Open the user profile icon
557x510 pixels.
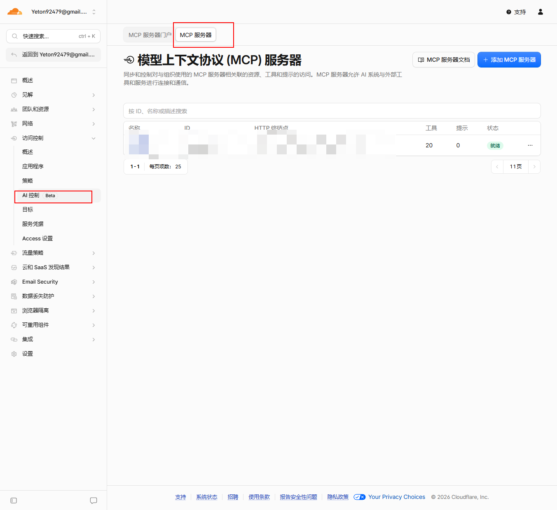pyautogui.click(x=541, y=12)
